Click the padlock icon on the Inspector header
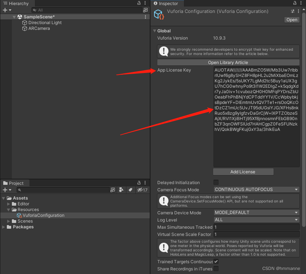The image size is (306, 274). click(294, 3)
